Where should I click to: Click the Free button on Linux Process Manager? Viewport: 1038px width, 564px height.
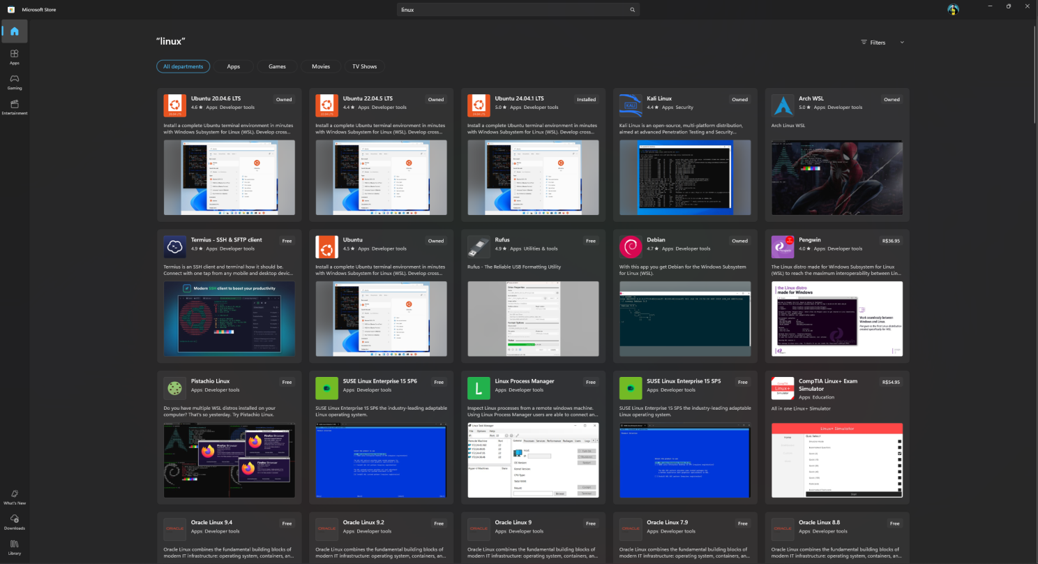pyautogui.click(x=591, y=382)
